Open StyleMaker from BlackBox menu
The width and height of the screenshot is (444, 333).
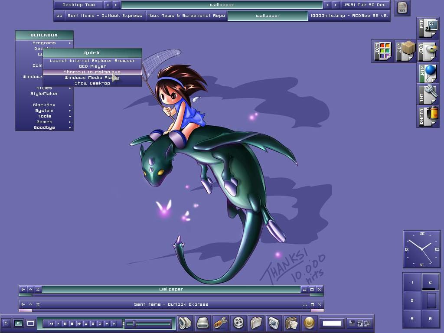pos(45,94)
